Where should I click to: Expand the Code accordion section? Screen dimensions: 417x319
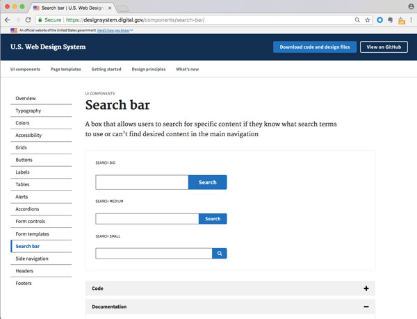(x=230, y=288)
